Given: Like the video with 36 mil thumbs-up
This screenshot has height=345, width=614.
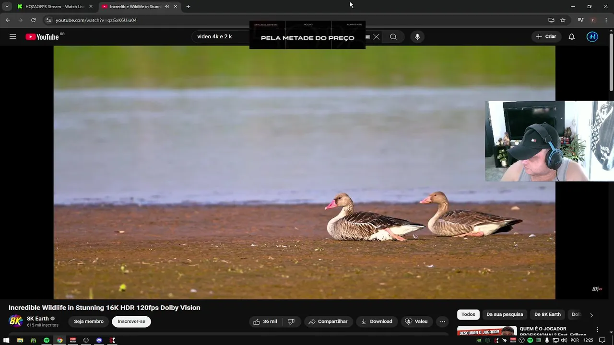Looking at the screenshot, I should click(x=266, y=322).
